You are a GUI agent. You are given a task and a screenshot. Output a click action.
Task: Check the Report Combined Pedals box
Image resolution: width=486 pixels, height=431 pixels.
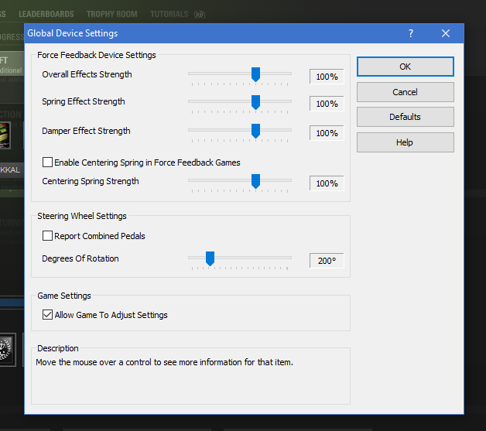48,236
